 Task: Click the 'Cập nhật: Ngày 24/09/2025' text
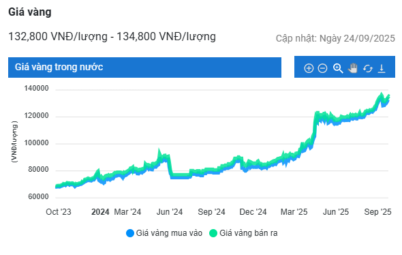pyautogui.click(x=335, y=38)
